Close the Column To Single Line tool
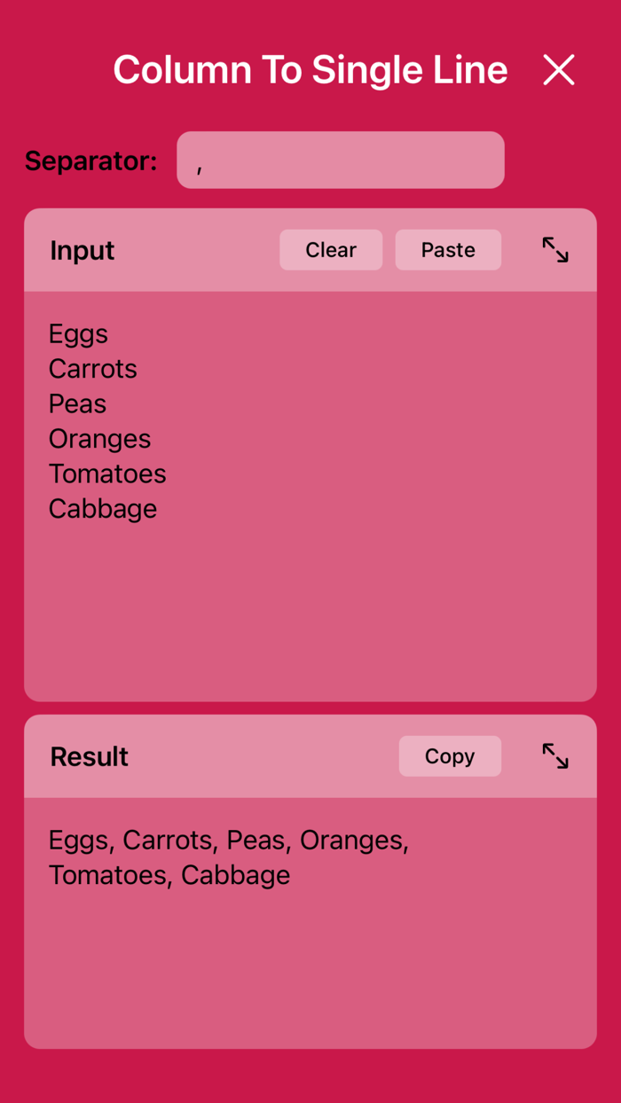This screenshot has width=621, height=1103. pyautogui.click(x=559, y=69)
